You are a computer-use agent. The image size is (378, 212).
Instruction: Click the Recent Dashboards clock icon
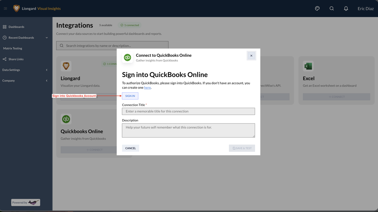pyautogui.click(x=4, y=38)
